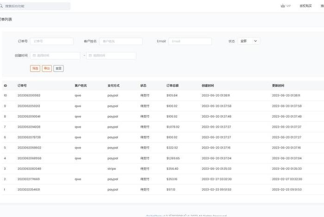Image resolution: width=324 pixels, height=217 pixels.
Task: Click 待支付 status in ID 10 row
Action: click(144, 96)
